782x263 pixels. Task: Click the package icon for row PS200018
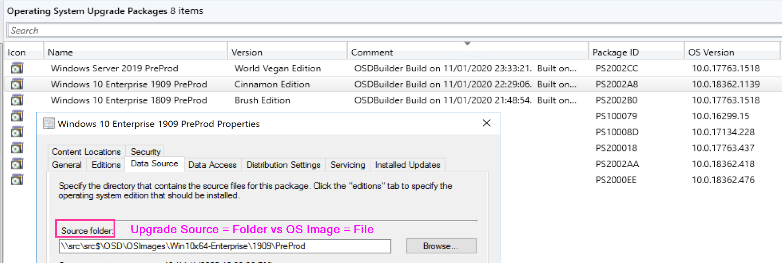[x=17, y=148]
